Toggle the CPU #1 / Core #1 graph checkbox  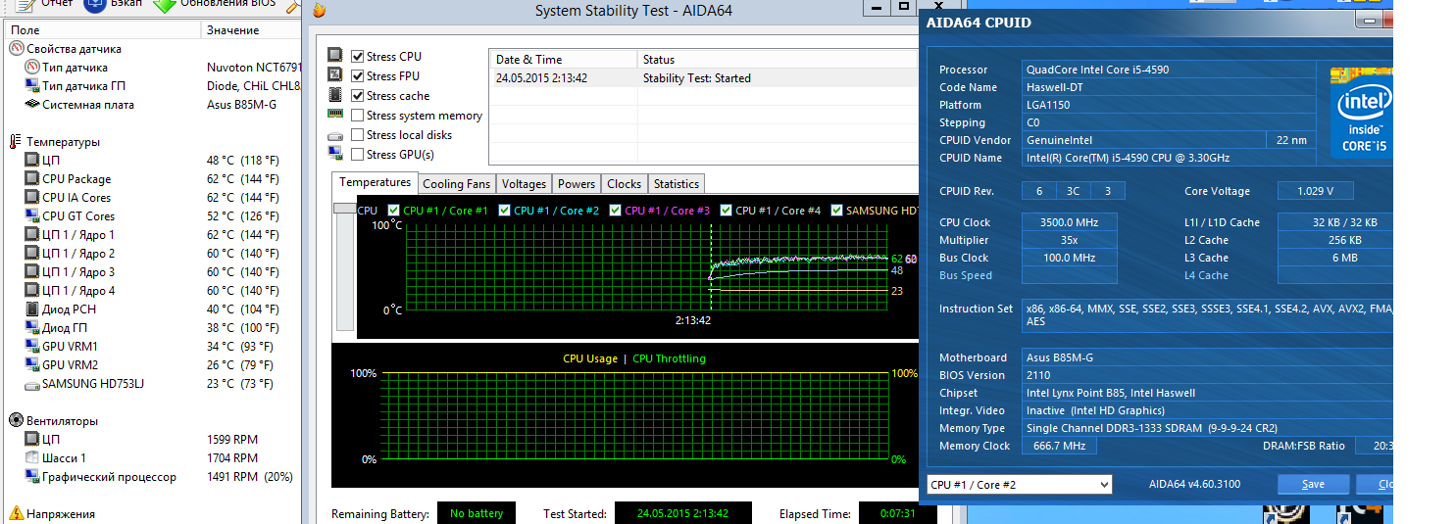pos(394,211)
